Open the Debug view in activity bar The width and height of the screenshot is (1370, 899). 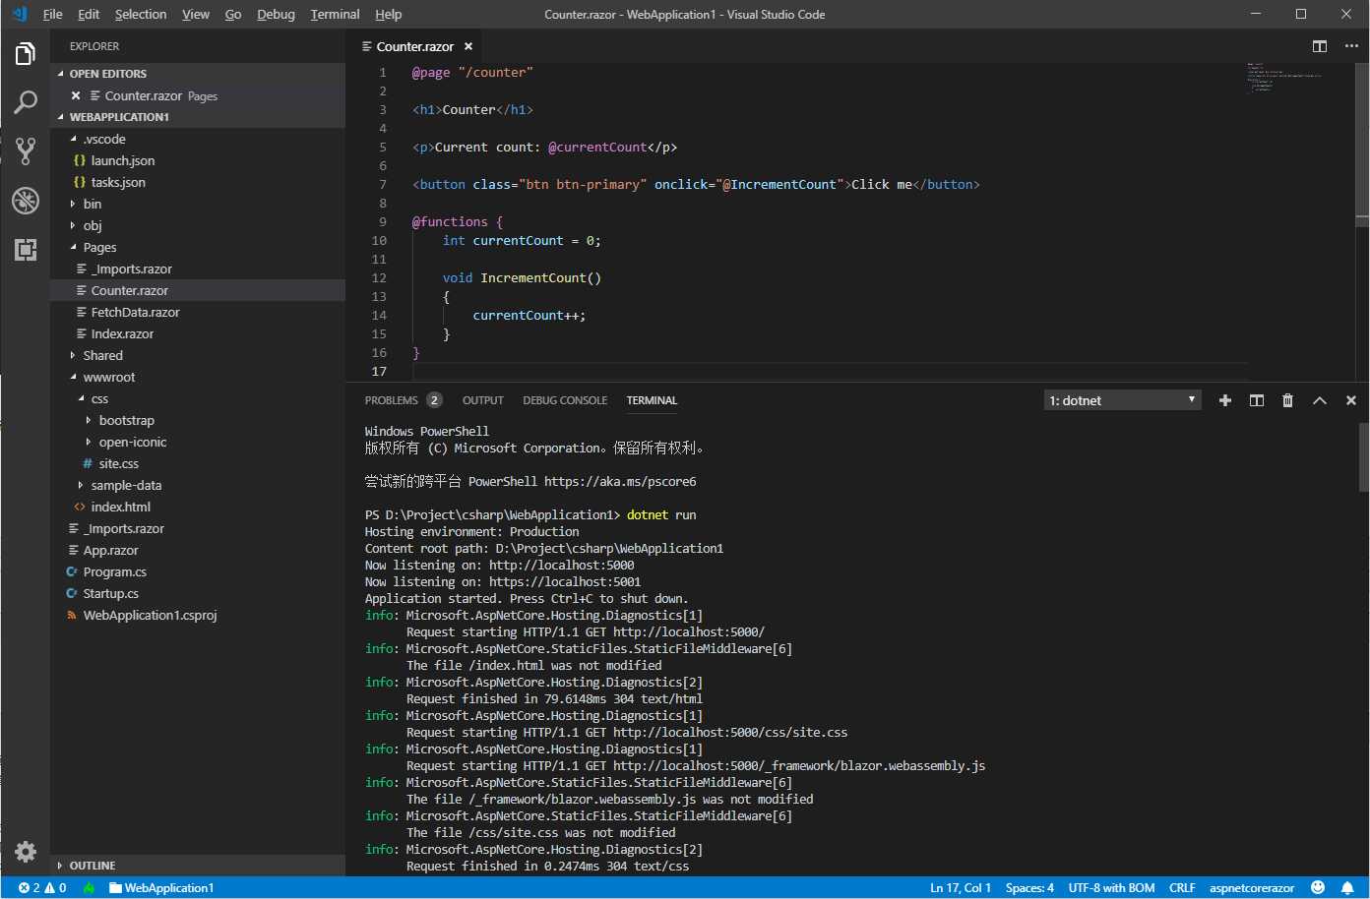pos(26,201)
